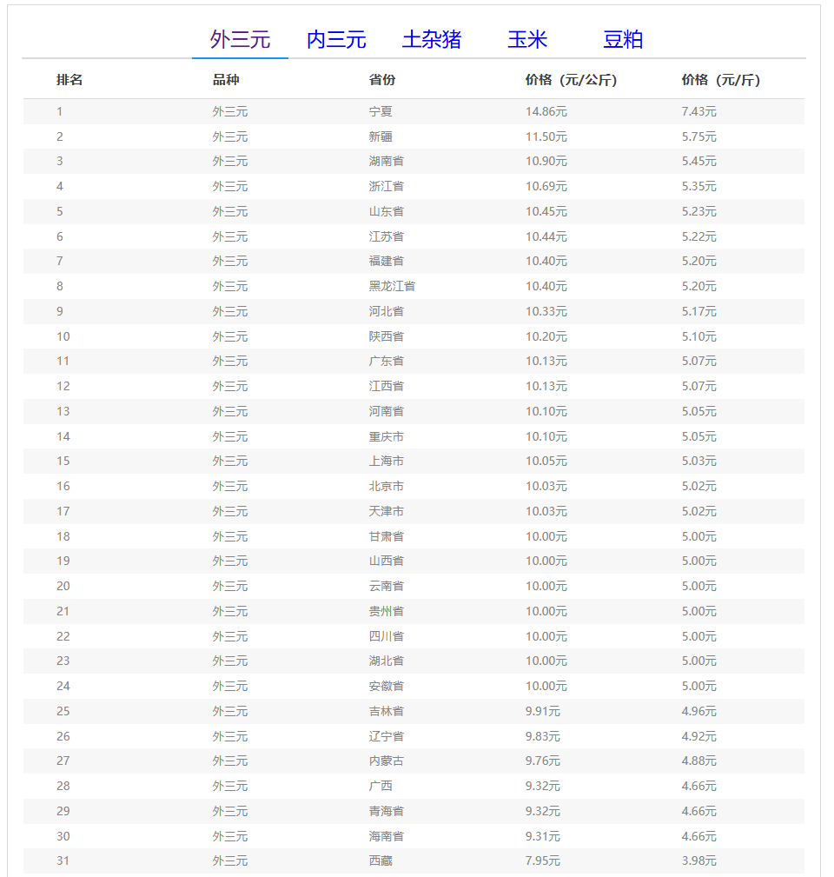Select the 宁夏 province cell
Image resolution: width=834 pixels, height=877 pixels.
(381, 111)
